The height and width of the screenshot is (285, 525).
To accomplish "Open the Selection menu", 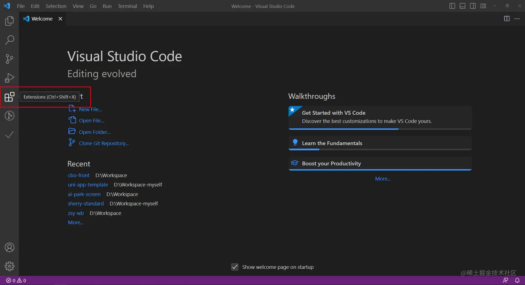I will pyautogui.click(x=56, y=6).
